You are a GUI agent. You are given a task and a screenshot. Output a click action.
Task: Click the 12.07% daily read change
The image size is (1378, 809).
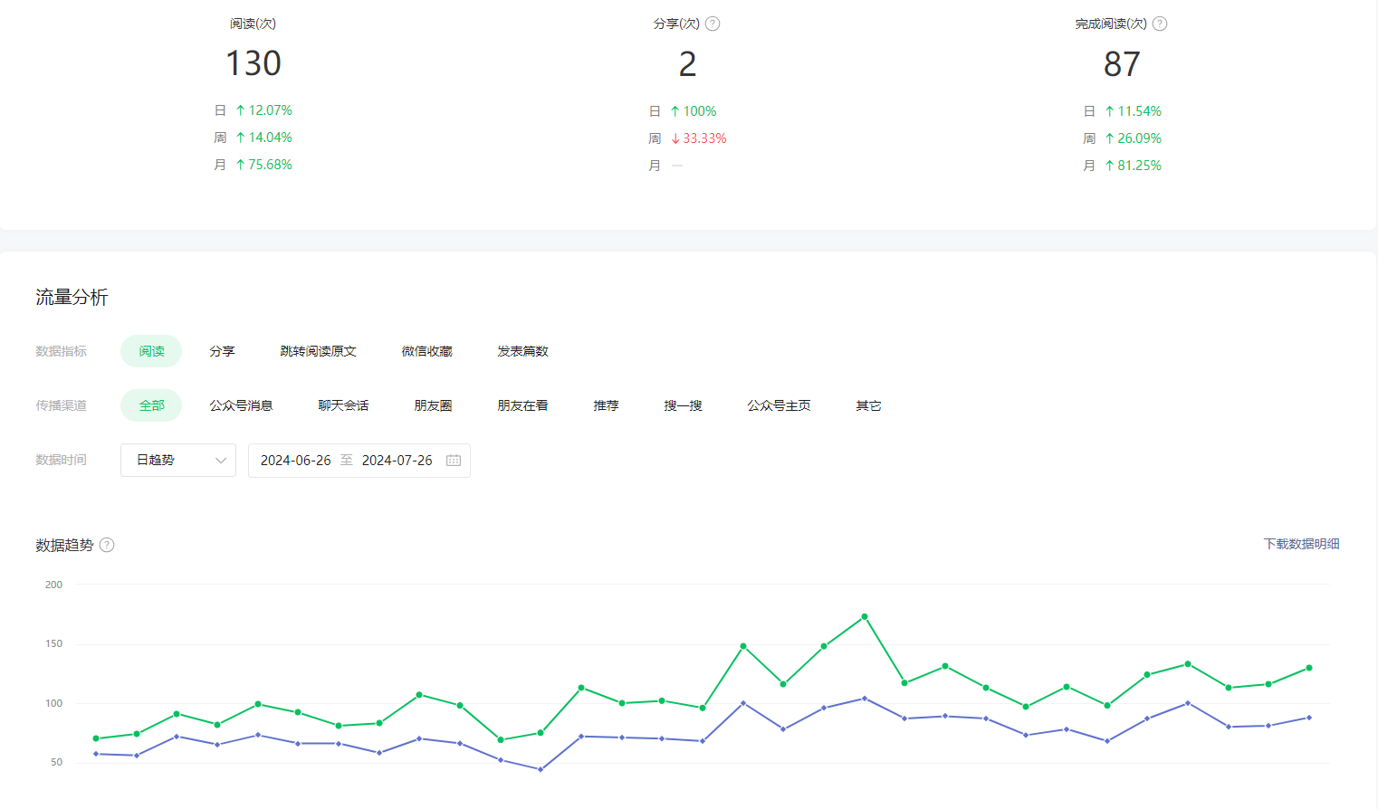point(270,110)
